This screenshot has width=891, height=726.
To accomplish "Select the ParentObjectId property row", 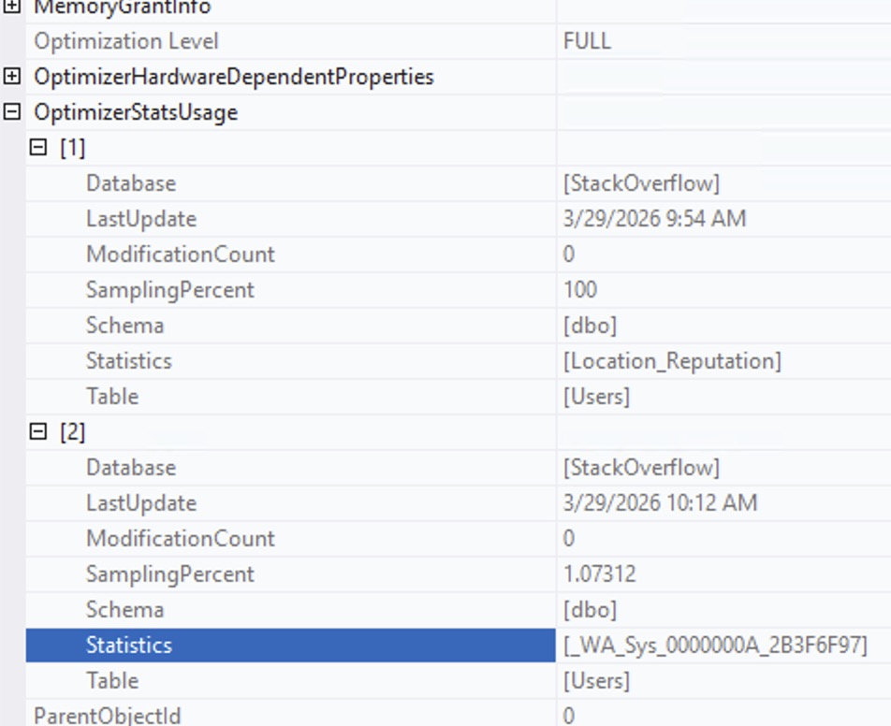I will click(107, 716).
